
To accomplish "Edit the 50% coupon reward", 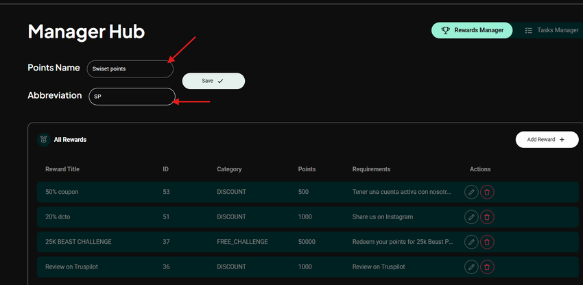I will pyautogui.click(x=471, y=192).
